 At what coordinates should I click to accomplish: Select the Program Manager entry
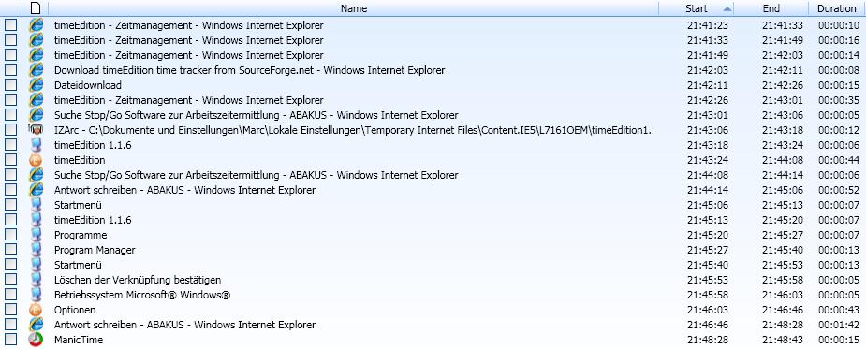tap(95, 250)
